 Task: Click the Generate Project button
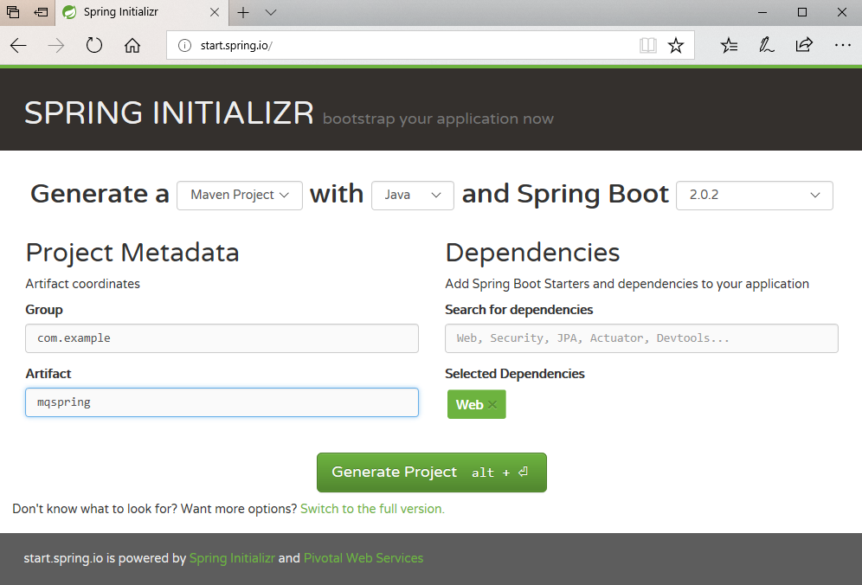pyautogui.click(x=431, y=472)
